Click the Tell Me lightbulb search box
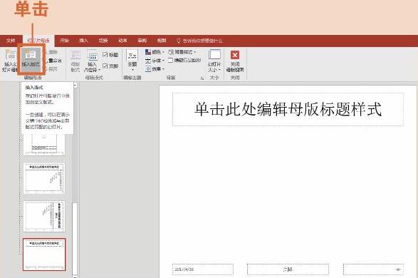The width and height of the screenshot is (418, 278). [x=199, y=41]
